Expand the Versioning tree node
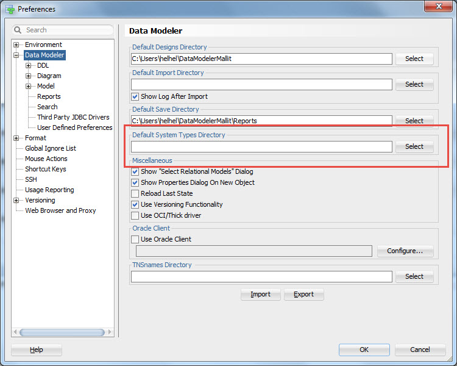 (x=16, y=200)
